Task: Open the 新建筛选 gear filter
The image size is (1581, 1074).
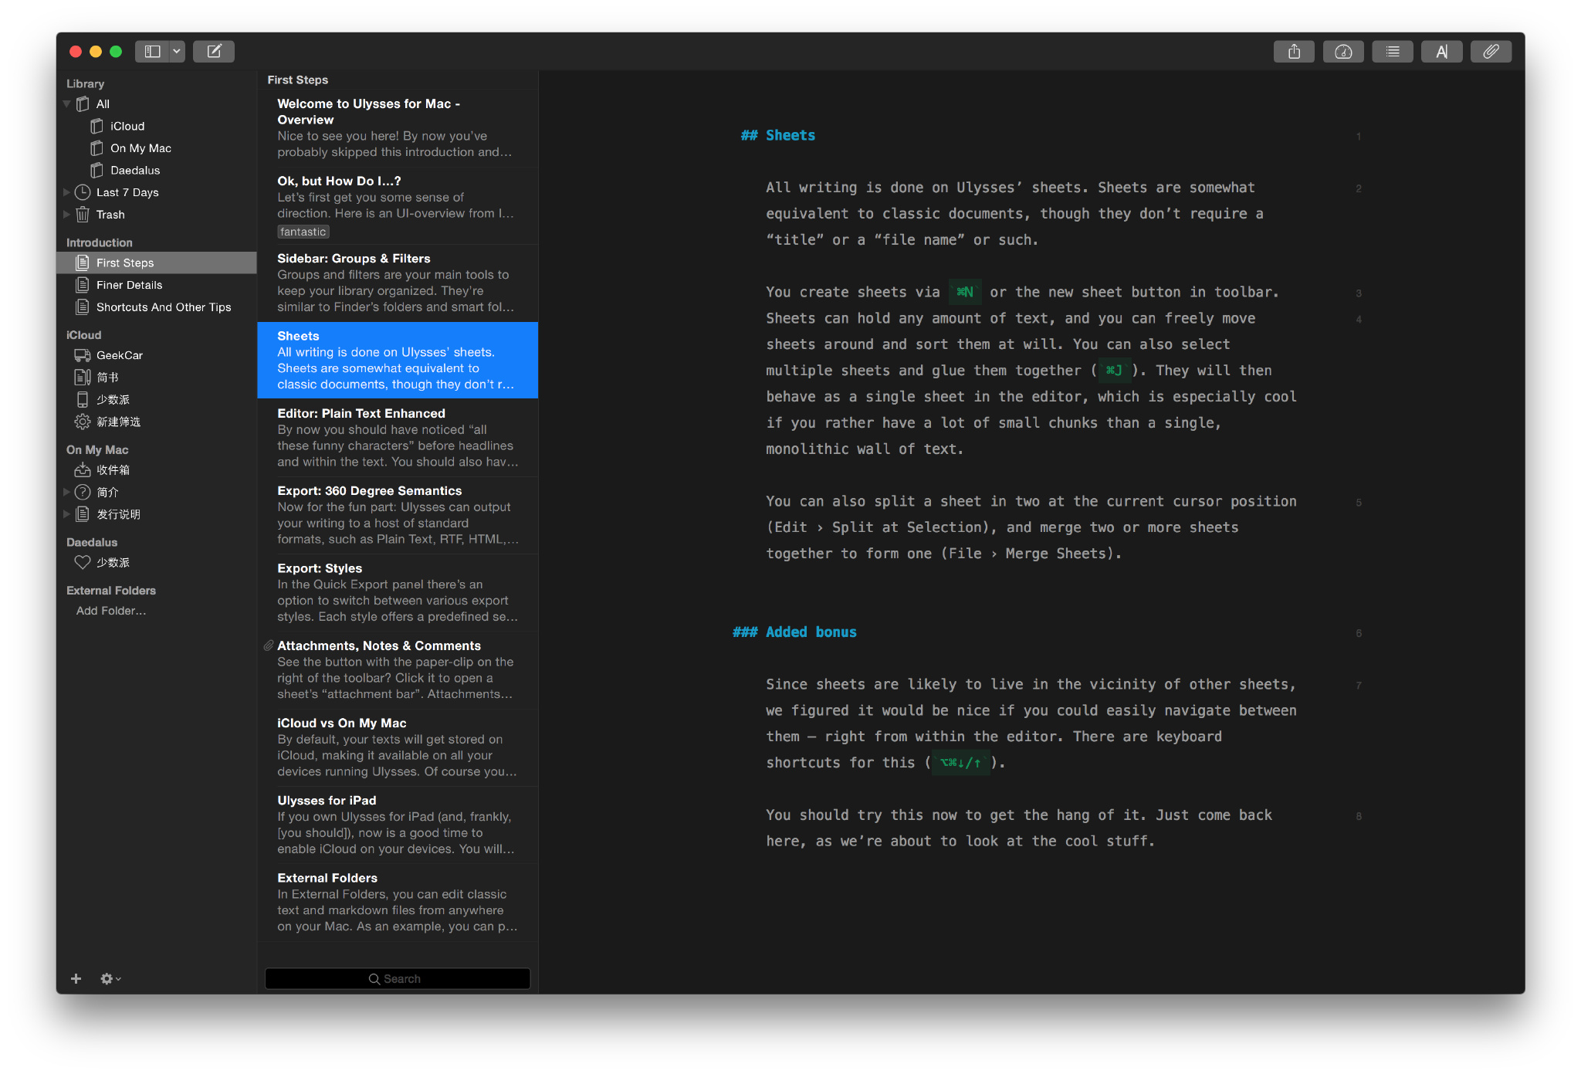Action: coord(118,422)
